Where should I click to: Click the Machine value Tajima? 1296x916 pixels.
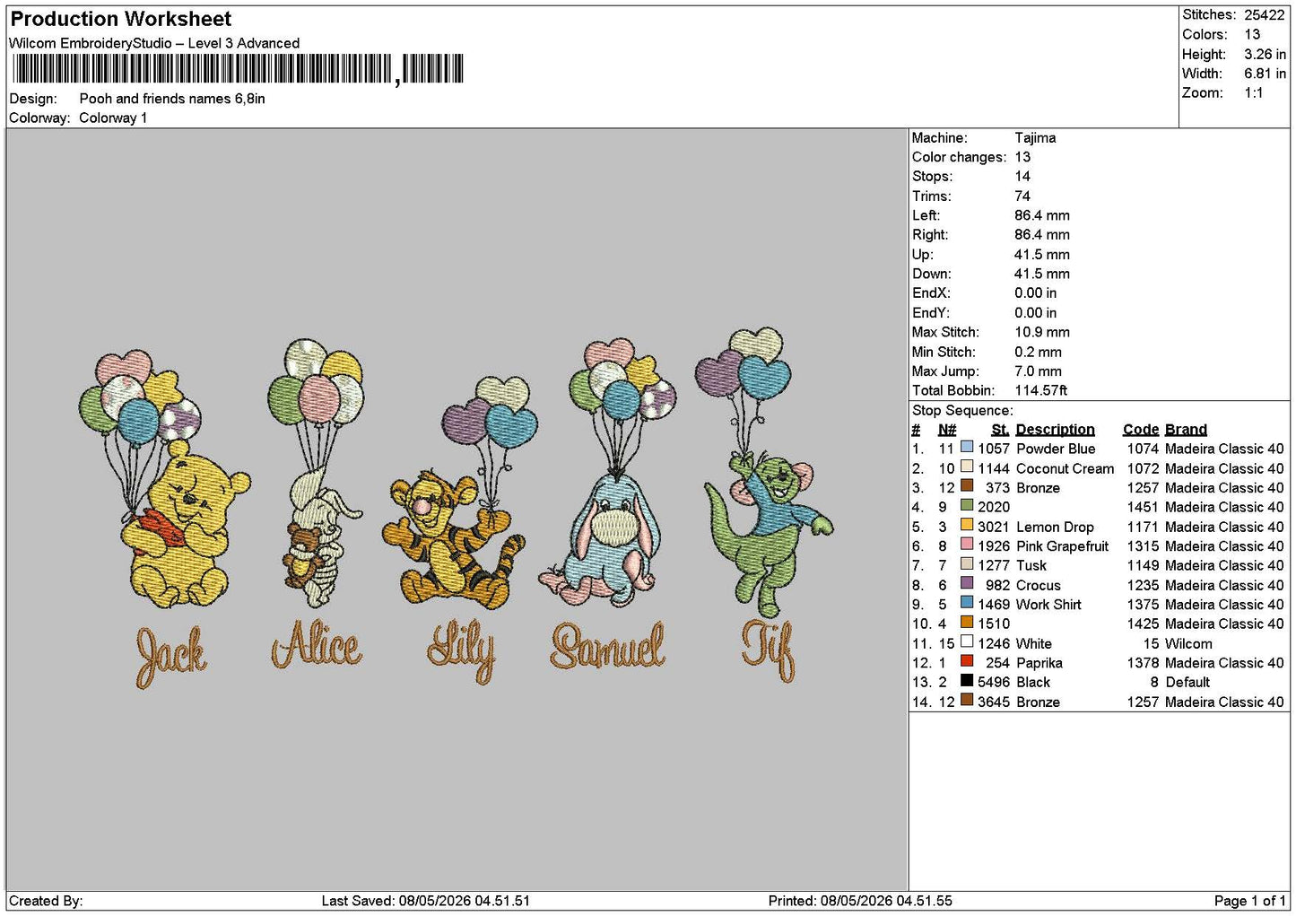1035,137
